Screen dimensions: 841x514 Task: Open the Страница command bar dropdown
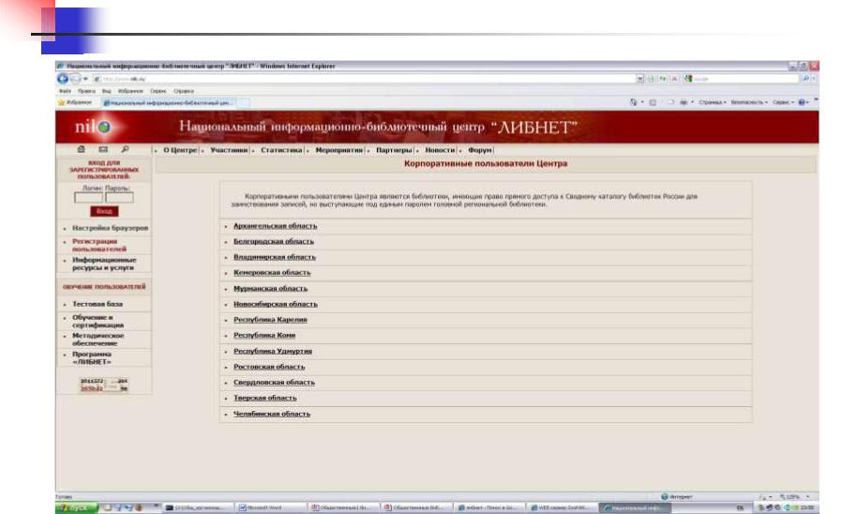[x=713, y=102]
